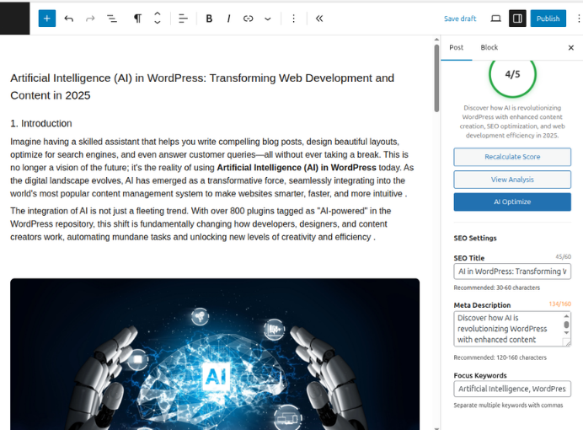Click the bold 'Artificial Intelligence (AI) in WordPress' phrase
The width and height of the screenshot is (583, 430).
(x=297, y=168)
